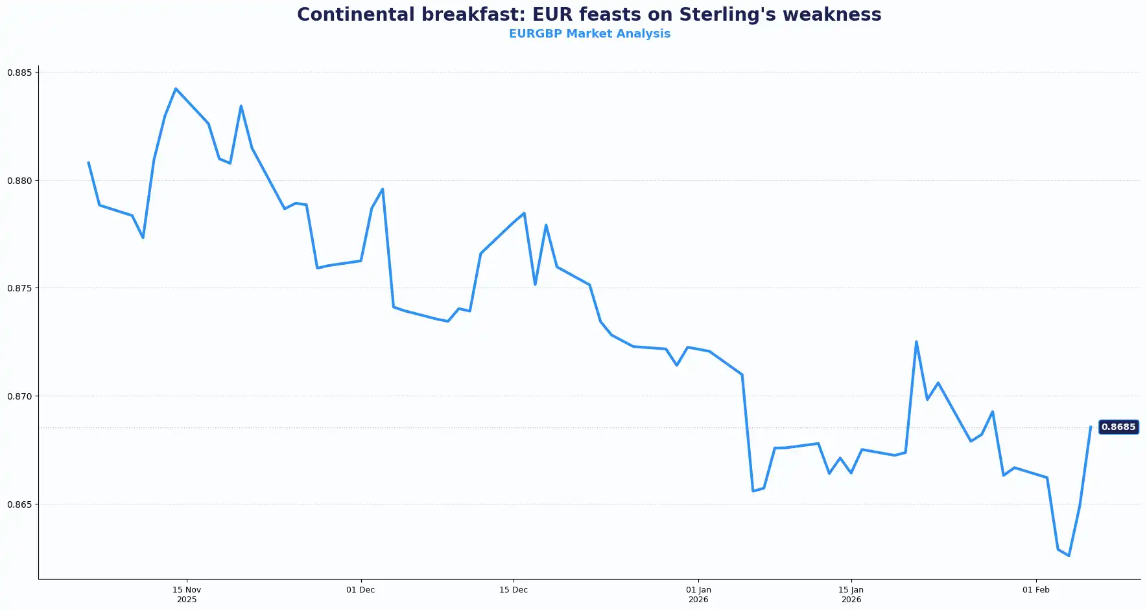The height and width of the screenshot is (610, 1147).
Task: Select the 01 Dec date label
Action: [x=361, y=590]
